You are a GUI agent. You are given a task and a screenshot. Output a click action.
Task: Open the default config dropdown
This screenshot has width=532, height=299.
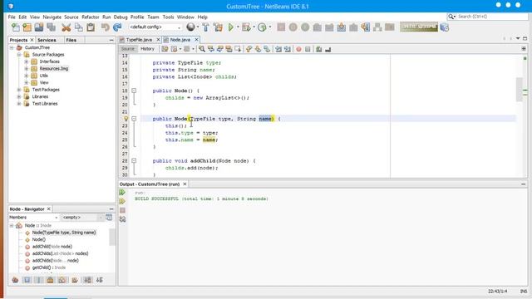[x=155, y=27]
